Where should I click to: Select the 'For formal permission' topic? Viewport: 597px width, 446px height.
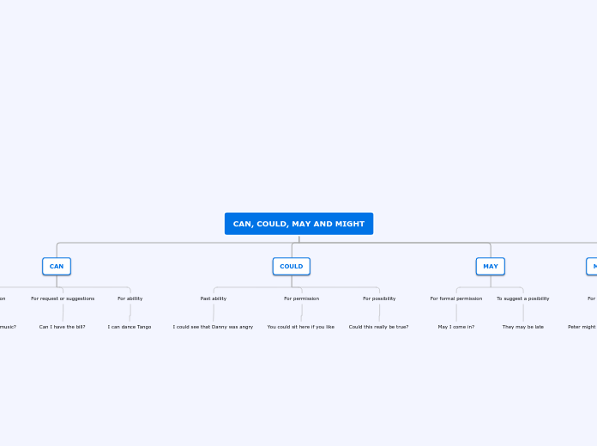point(456,298)
